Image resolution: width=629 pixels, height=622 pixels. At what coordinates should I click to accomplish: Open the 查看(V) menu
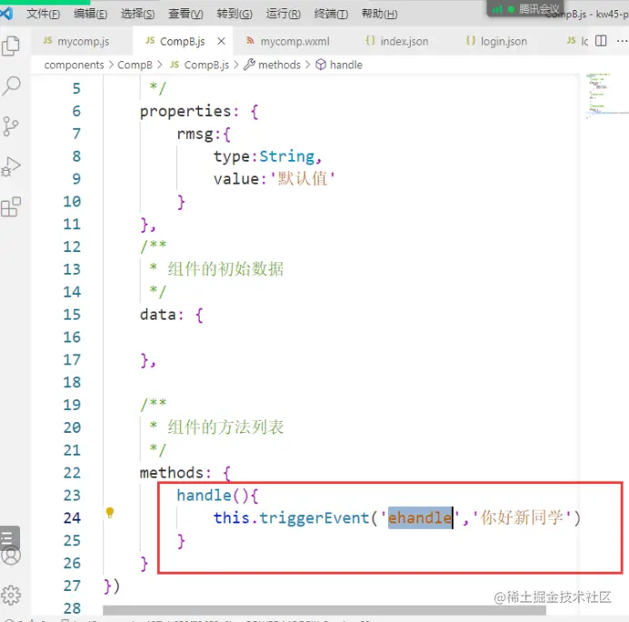pyautogui.click(x=185, y=14)
